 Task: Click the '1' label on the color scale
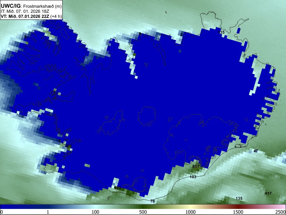coord(48,212)
